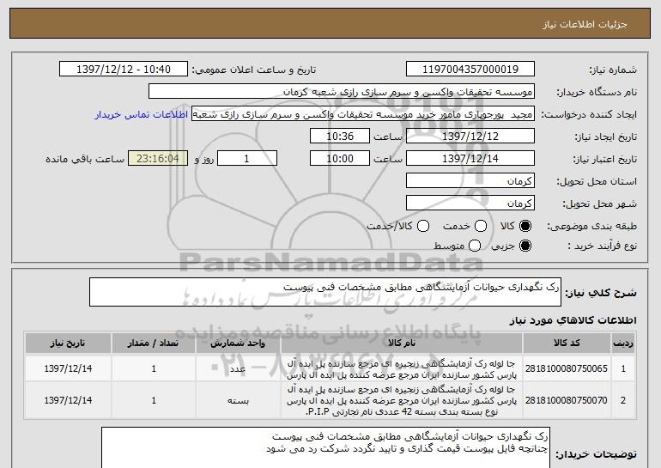
Task: Click the ردیف column header
Action: pos(623,343)
